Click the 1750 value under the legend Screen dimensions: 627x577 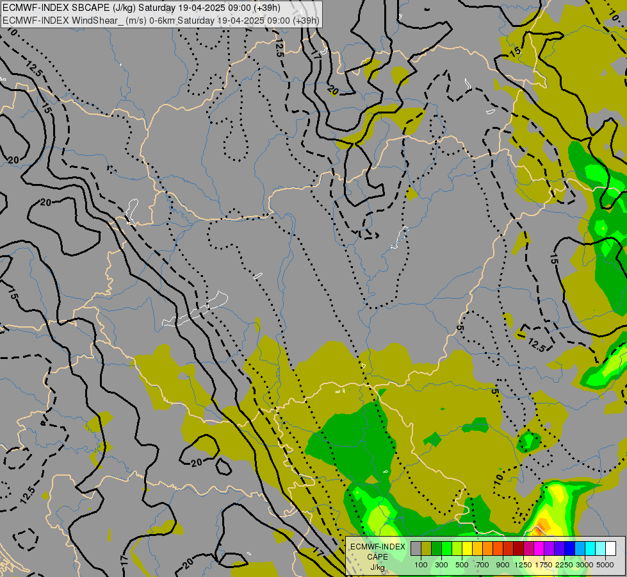(544, 565)
